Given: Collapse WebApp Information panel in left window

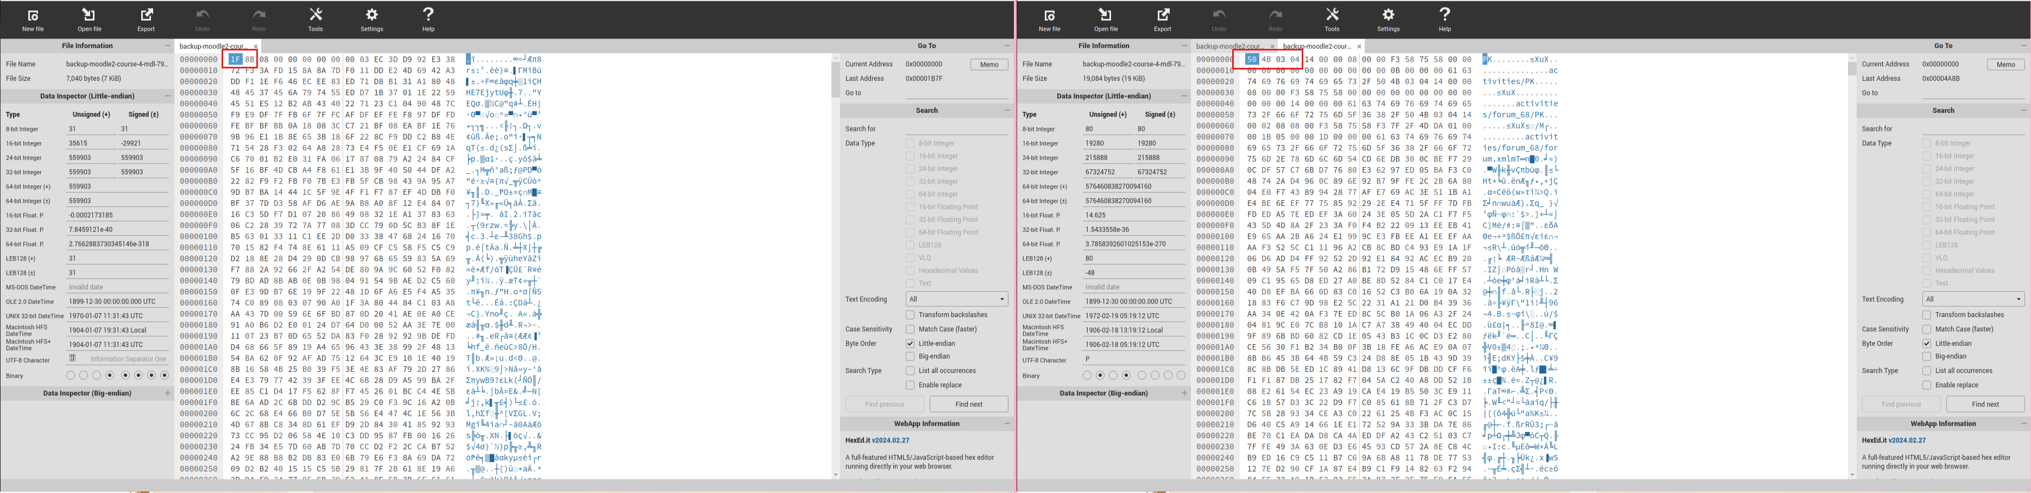Looking at the screenshot, I should (x=1007, y=424).
